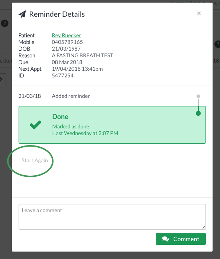Click Start Again to restart reminder
The width and height of the screenshot is (220, 259).
35,160
